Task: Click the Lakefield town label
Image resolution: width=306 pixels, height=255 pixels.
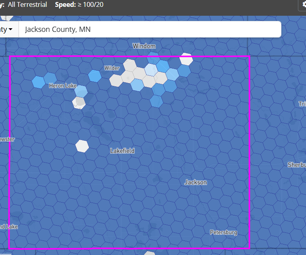Action: pos(122,151)
